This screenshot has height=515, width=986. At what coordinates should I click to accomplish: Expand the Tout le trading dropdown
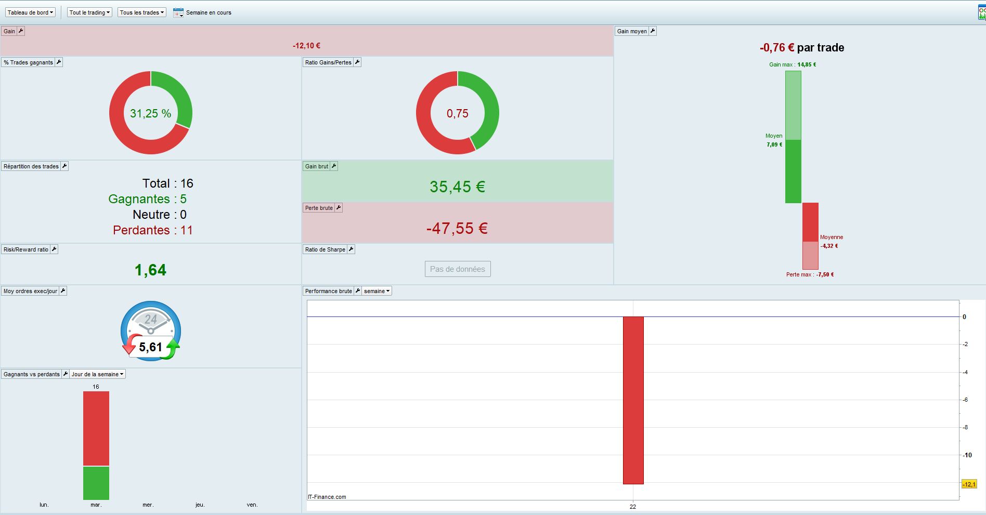tap(89, 12)
